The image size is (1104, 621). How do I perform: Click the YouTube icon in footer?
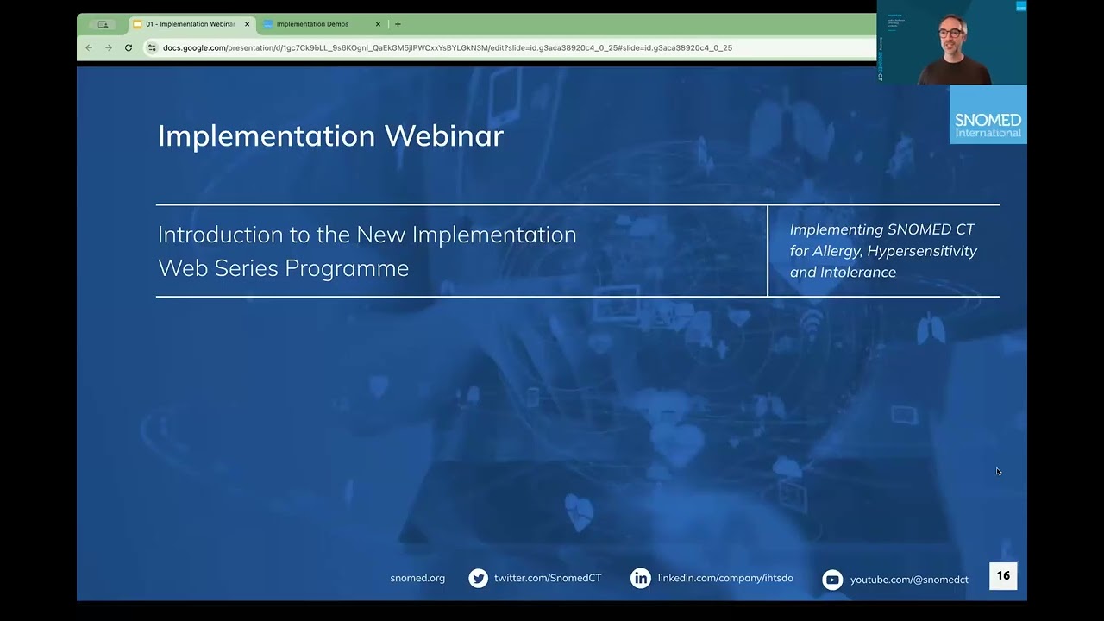click(832, 580)
